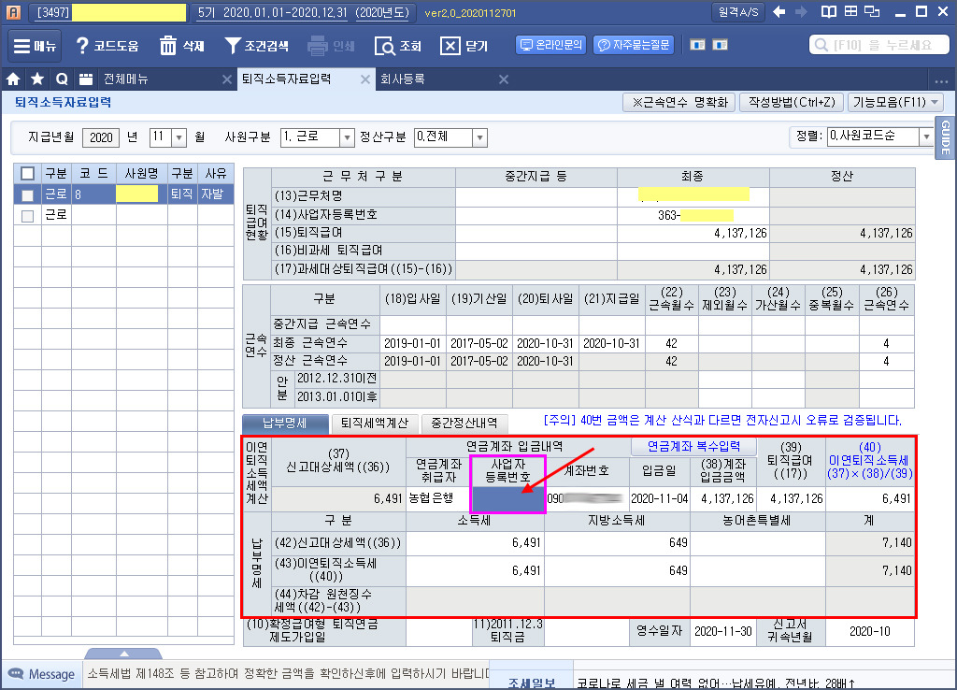Click 최종 근속연수 입사일 2019-01-01
Viewport: 957px width, 690px height.
(x=412, y=343)
